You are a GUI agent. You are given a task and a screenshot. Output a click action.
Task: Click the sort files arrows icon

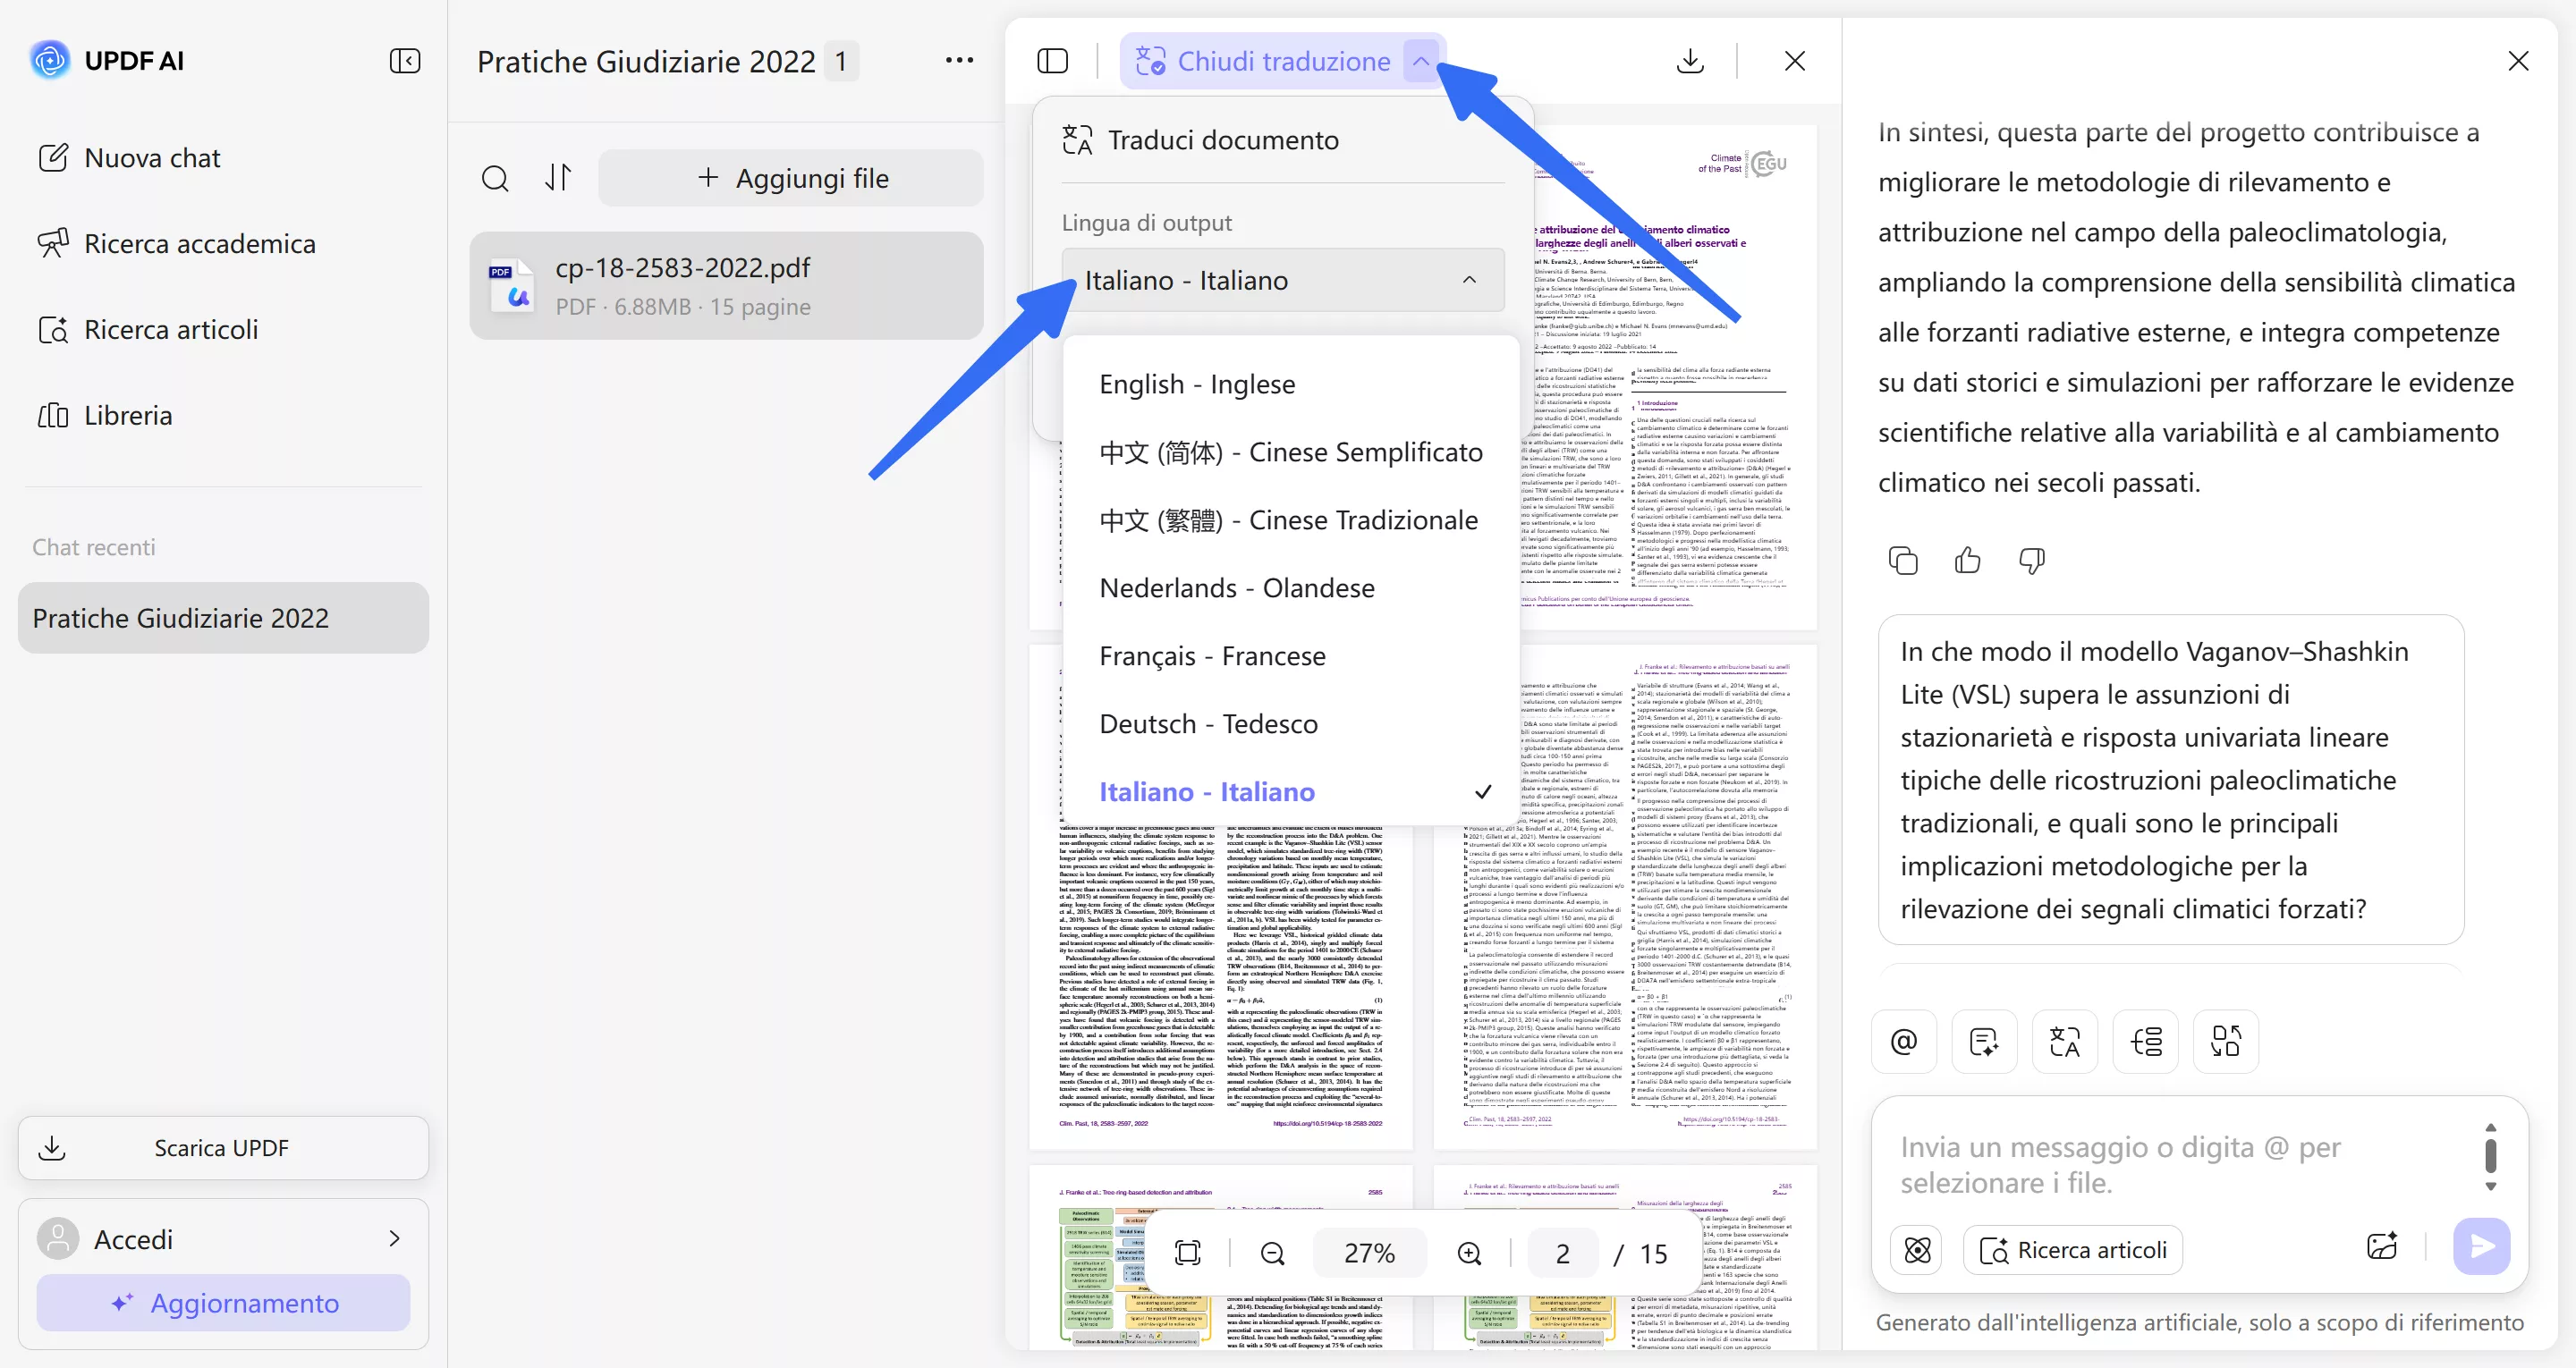coord(558,178)
